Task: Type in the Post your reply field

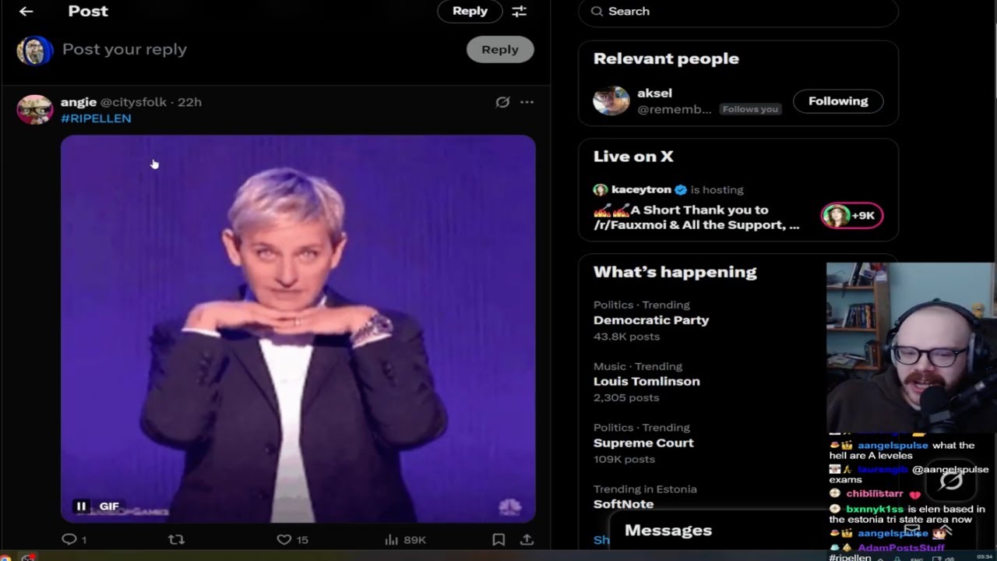Action: point(257,49)
